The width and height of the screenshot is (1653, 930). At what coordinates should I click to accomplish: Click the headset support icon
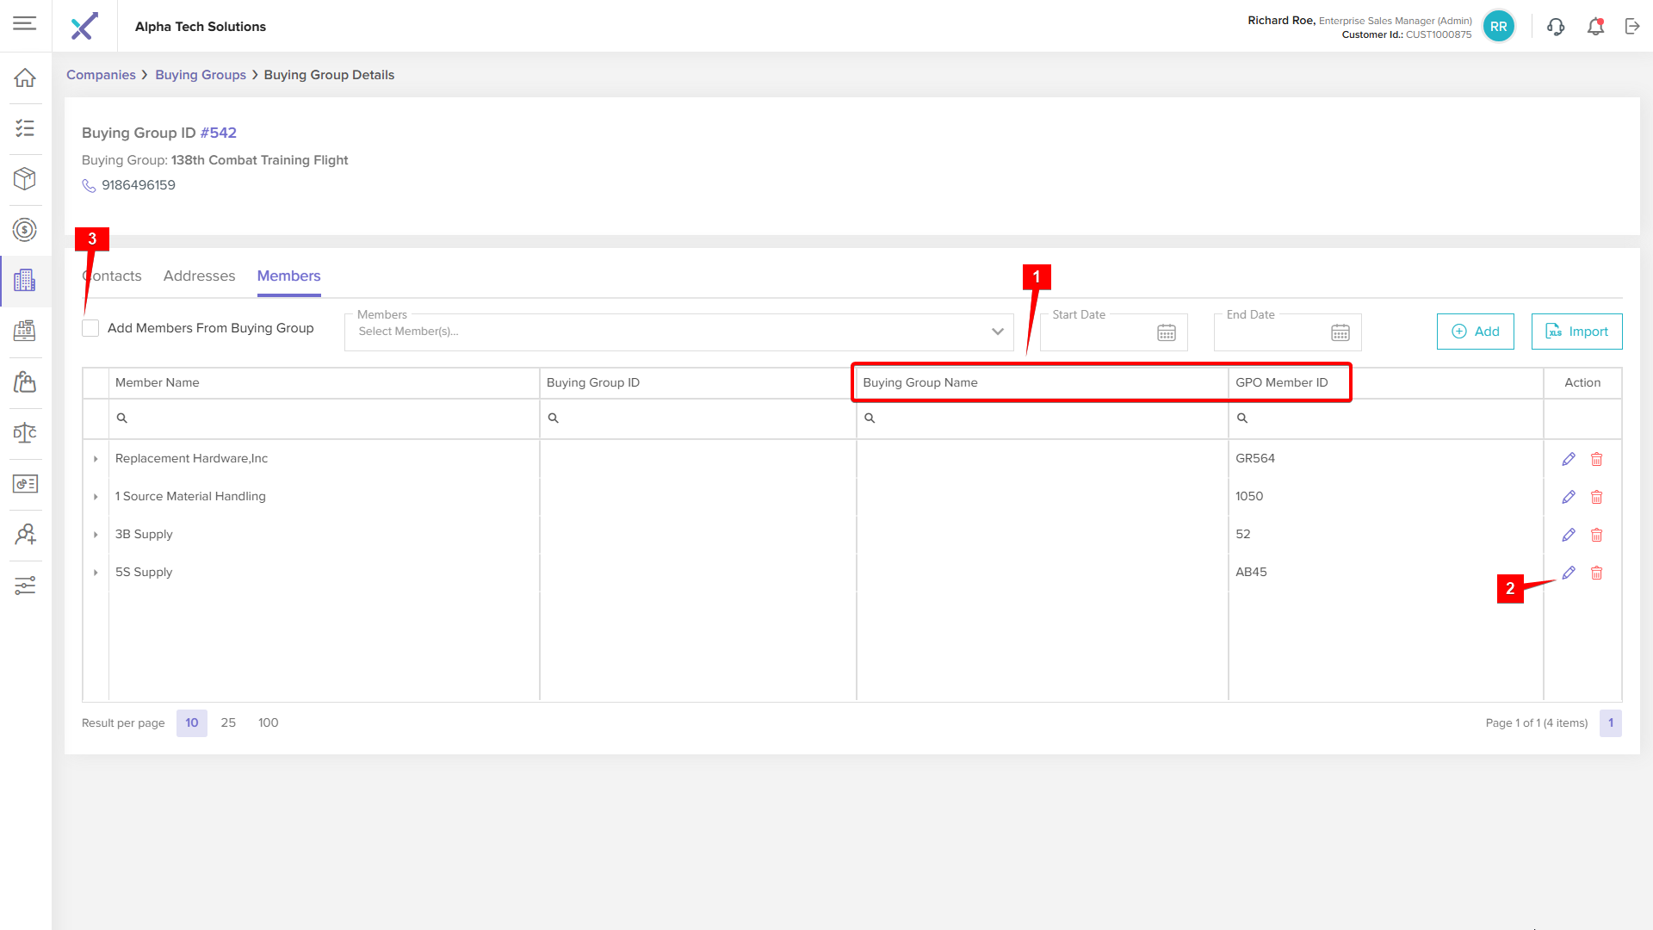pyautogui.click(x=1555, y=27)
